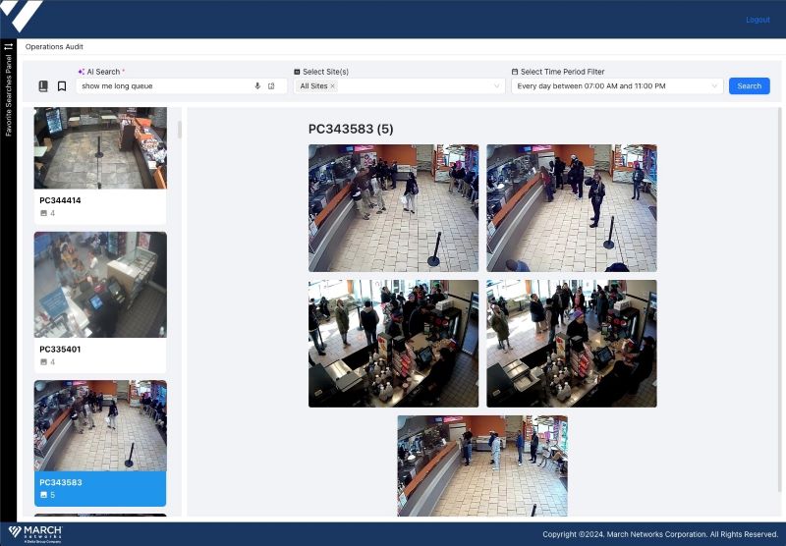Open the top-left PC343583 queue image

coord(393,208)
